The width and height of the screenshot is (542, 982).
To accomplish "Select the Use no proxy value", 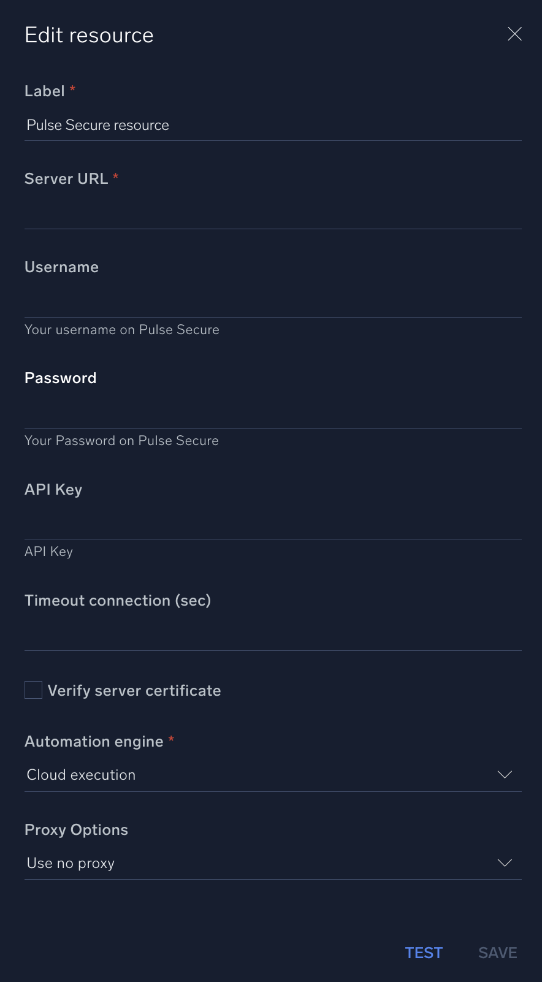I will pos(70,862).
